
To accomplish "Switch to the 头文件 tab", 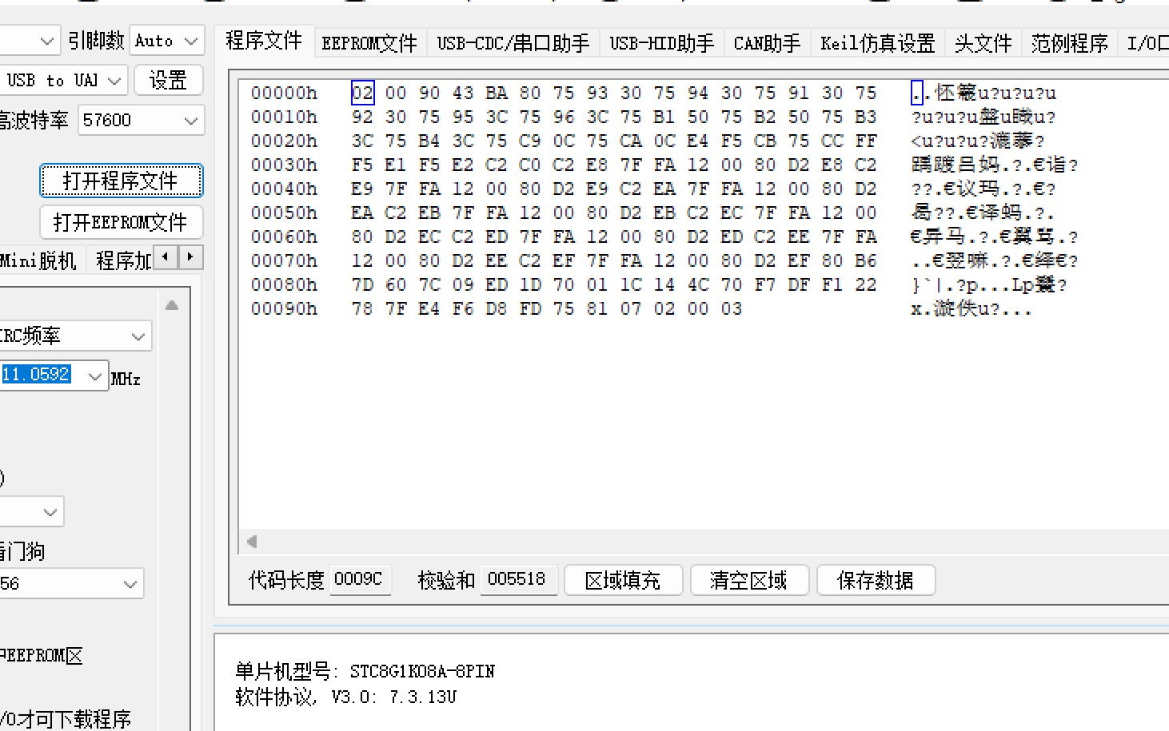I will coord(983,43).
